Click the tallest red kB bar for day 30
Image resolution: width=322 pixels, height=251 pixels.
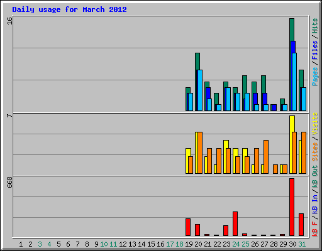coord(292,207)
